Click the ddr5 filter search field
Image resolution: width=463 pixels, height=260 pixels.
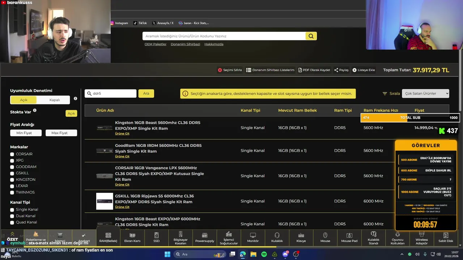tap(111, 94)
